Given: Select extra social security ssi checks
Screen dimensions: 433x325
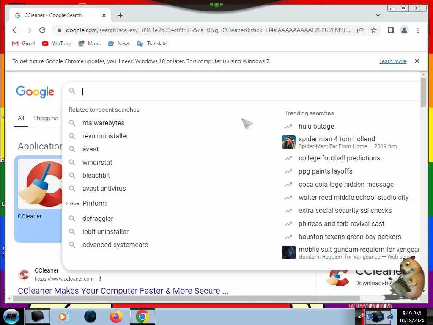Looking at the screenshot, I should click(345, 211).
